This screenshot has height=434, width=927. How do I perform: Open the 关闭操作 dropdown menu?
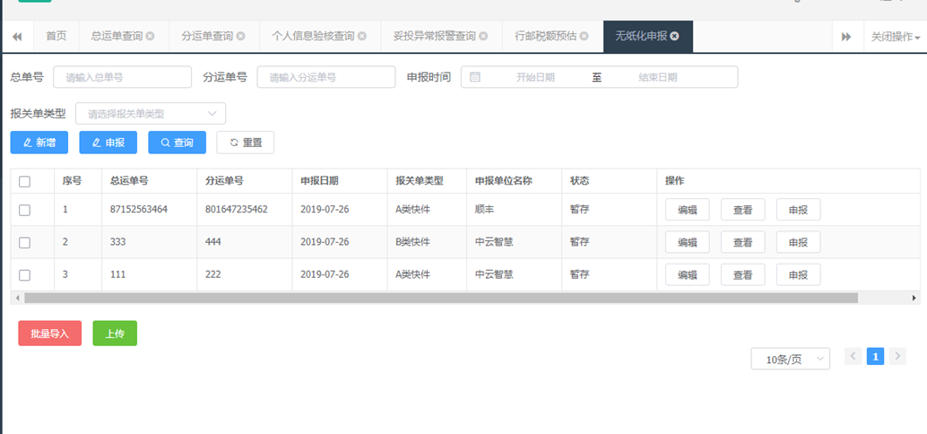point(895,37)
